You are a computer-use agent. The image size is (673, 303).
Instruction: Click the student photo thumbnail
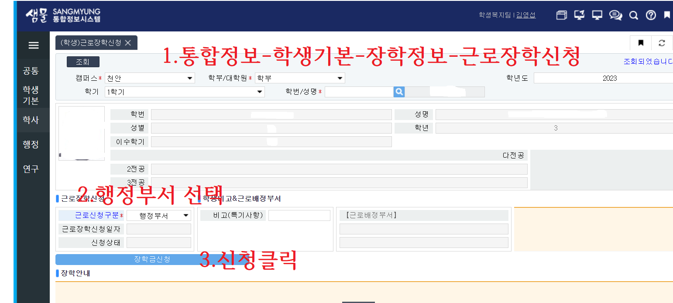click(82, 133)
